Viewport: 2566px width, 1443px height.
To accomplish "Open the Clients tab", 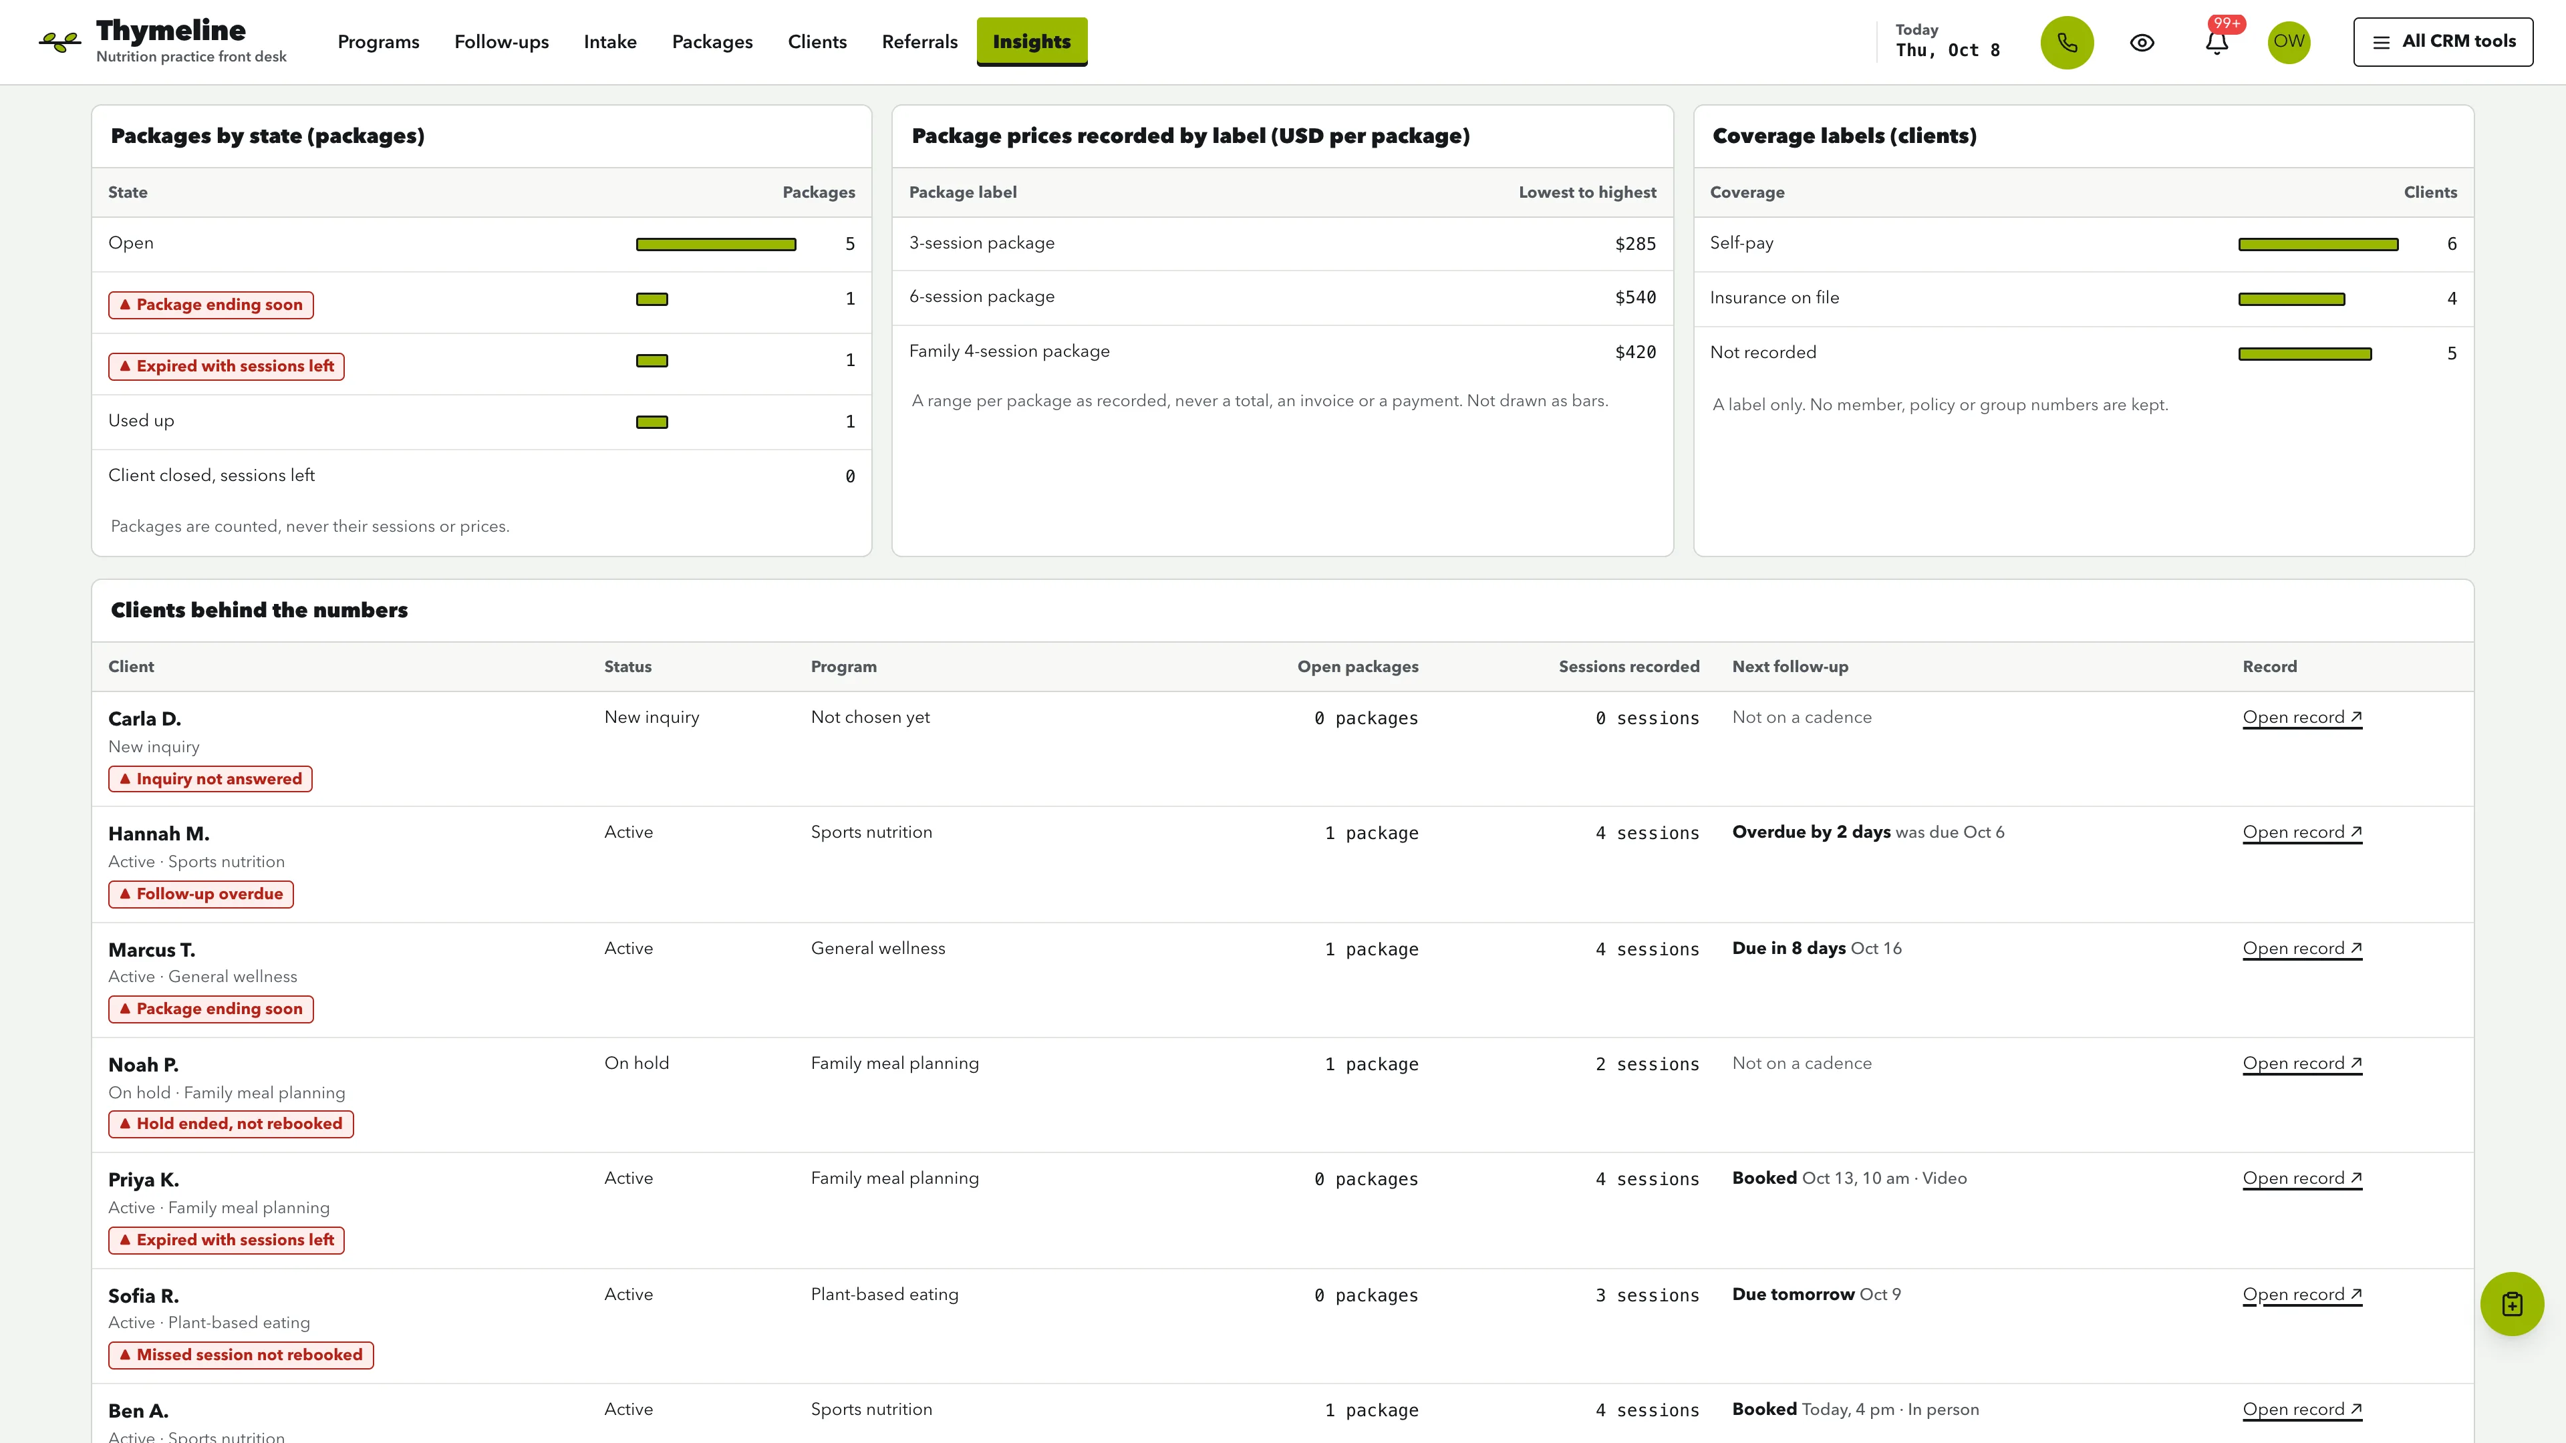I will pos(817,42).
